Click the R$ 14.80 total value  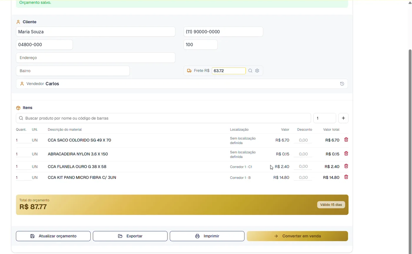tap(331, 177)
